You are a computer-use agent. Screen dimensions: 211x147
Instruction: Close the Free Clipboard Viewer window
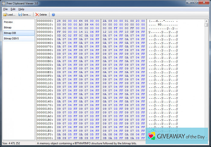(204, 2)
